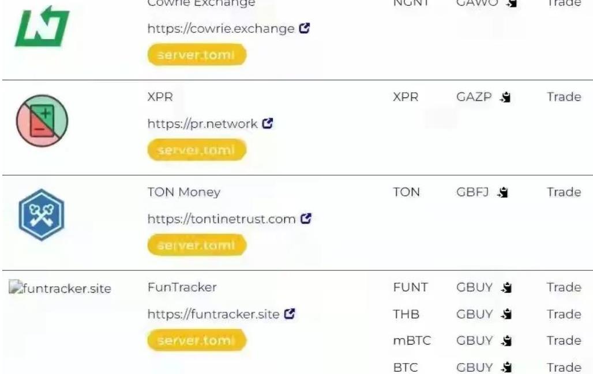
Task: Copy GBUY issuer address in THB row
Action: click(506, 314)
